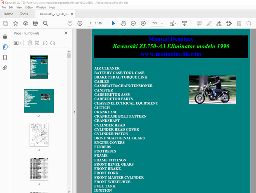Open Page Thumbnails sidebar icon

click(x=5, y=47)
